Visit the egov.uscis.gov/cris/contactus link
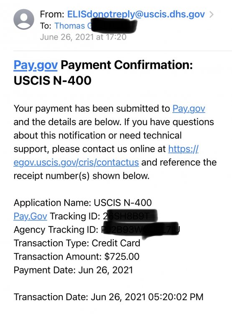 click(x=76, y=162)
